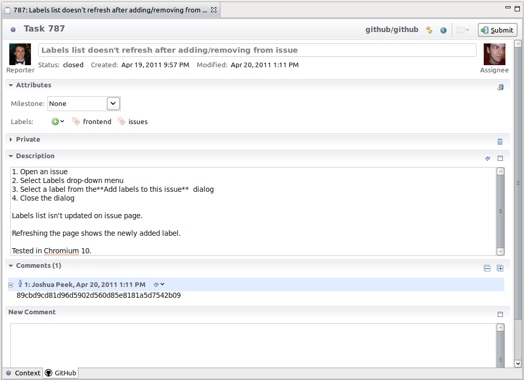This screenshot has width=524, height=380.
Task: Open the Milestone dropdown
Action: point(113,103)
